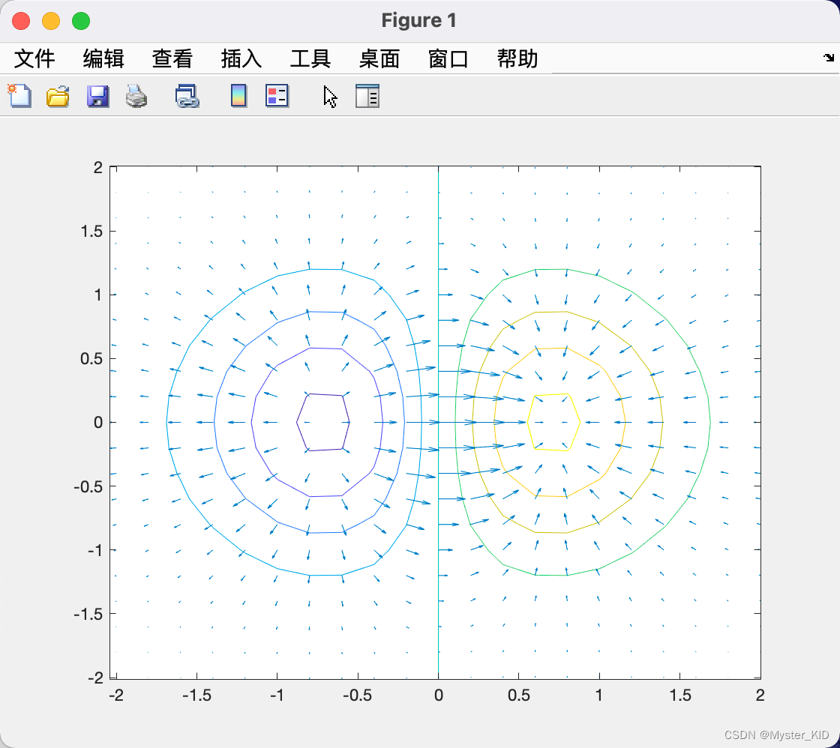Enable Edit Plot arrow cursor mode

(x=330, y=96)
